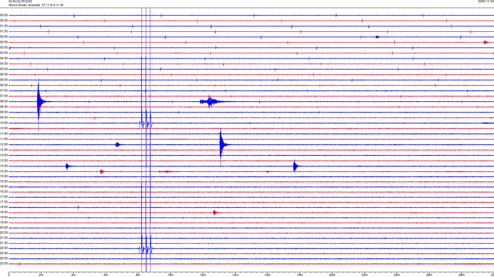Pick the small event on the 14:00 trace near 4m
This screenshot has width=494, height=277.
click(x=67, y=166)
